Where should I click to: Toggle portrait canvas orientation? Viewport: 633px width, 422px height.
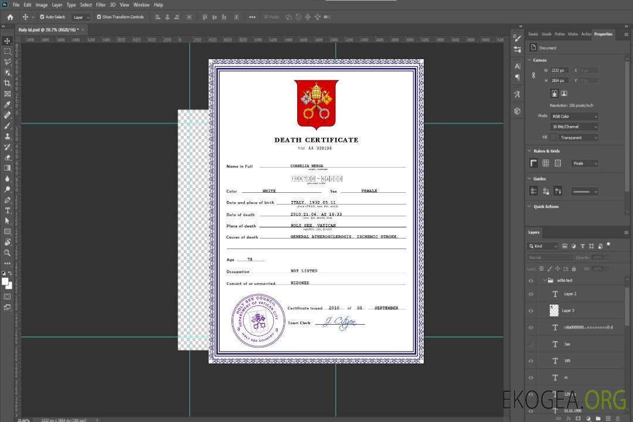coord(554,94)
